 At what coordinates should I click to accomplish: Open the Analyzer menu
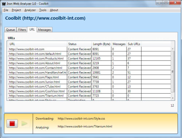pyautogui.click(x=30, y=10)
